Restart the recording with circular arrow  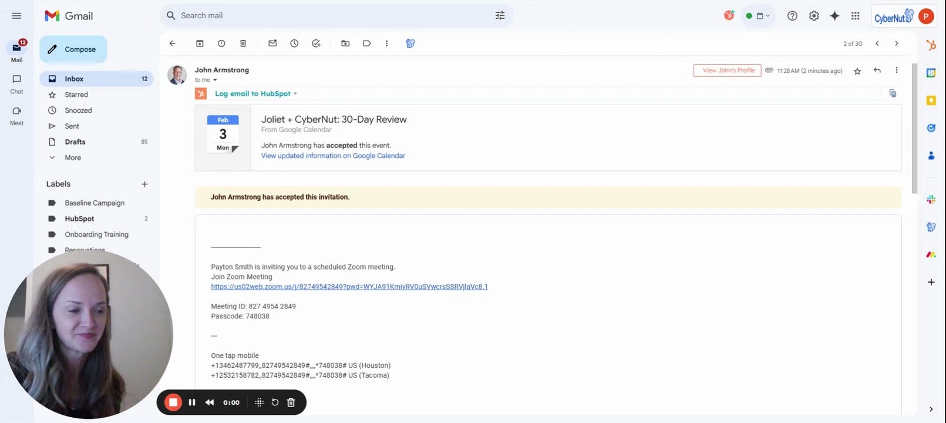[x=275, y=402]
